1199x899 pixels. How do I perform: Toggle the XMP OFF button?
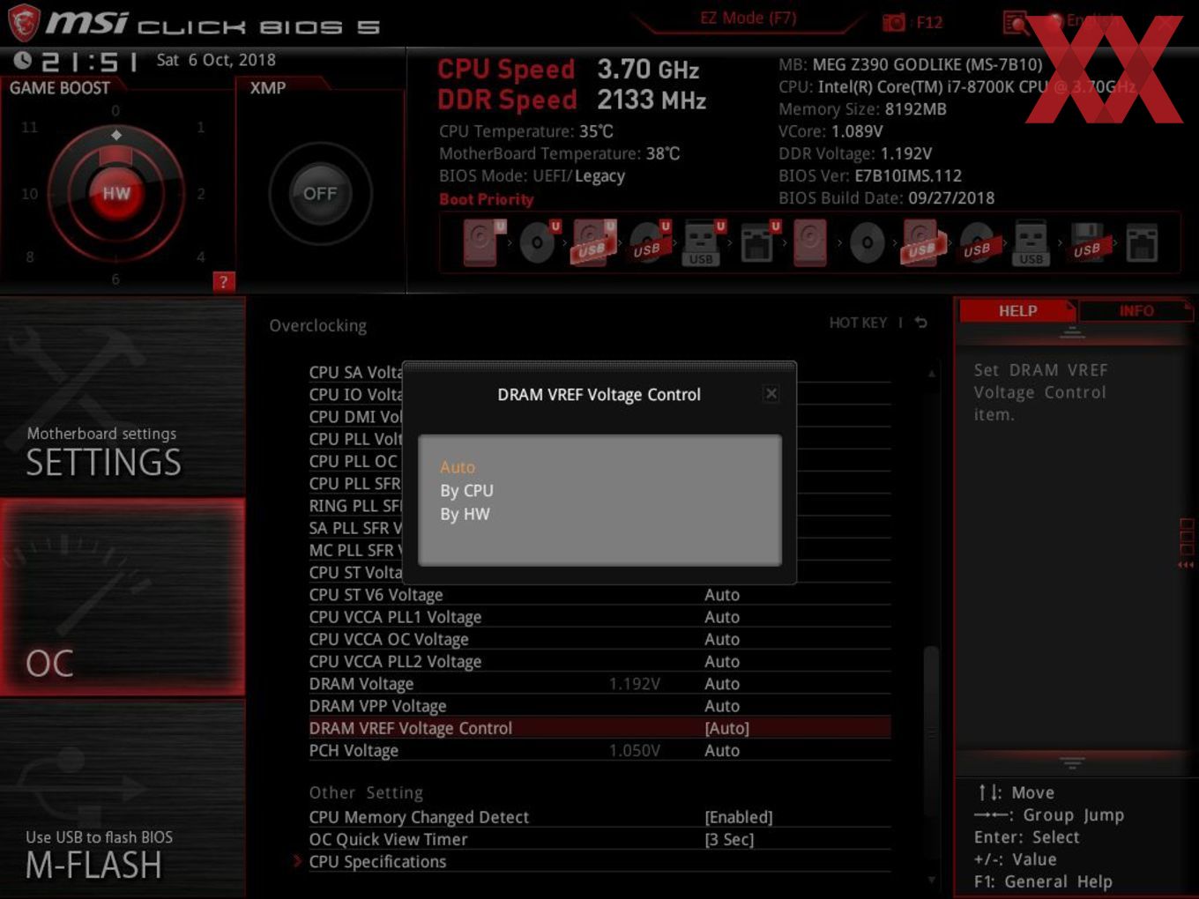click(320, 193)
